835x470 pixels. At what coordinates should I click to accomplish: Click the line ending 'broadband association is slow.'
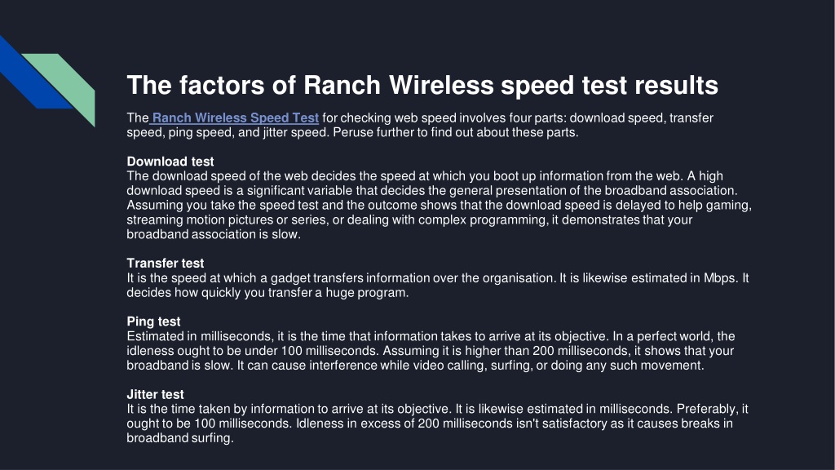click(x=214, y=234)
